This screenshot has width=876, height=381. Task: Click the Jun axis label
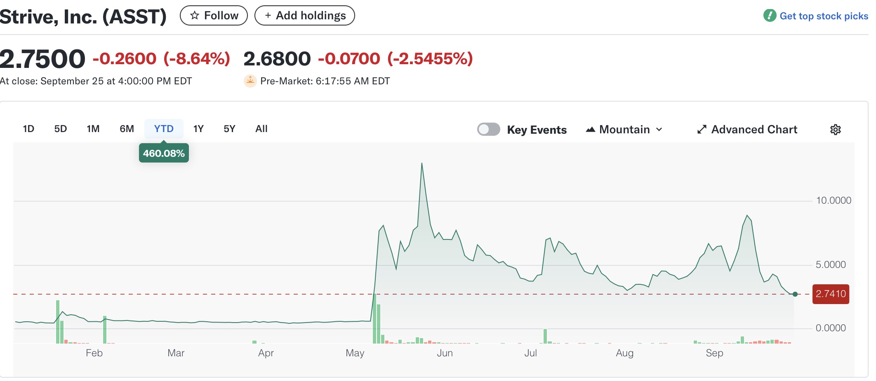click(445, 353)
